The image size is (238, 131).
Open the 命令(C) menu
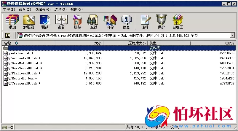pos(25,9)
